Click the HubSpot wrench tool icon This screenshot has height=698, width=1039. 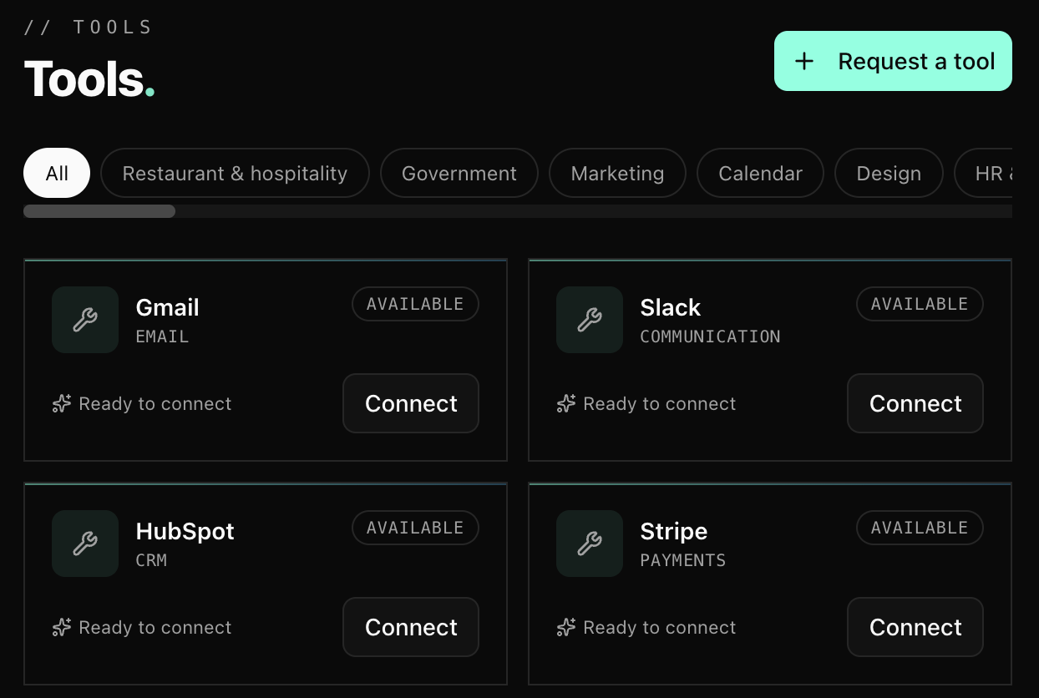point(85,544)
